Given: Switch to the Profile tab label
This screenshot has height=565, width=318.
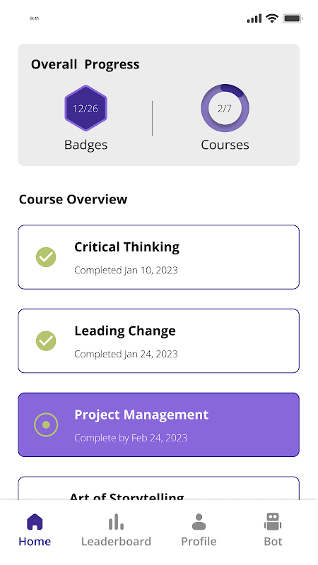Looking at the screenshot, I should pos(199,542).
